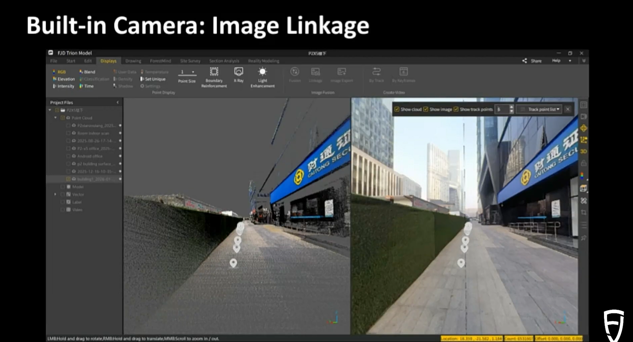Open the Edit tab
633x342 pixels.
pyautogui.click(x=88, y=61)
